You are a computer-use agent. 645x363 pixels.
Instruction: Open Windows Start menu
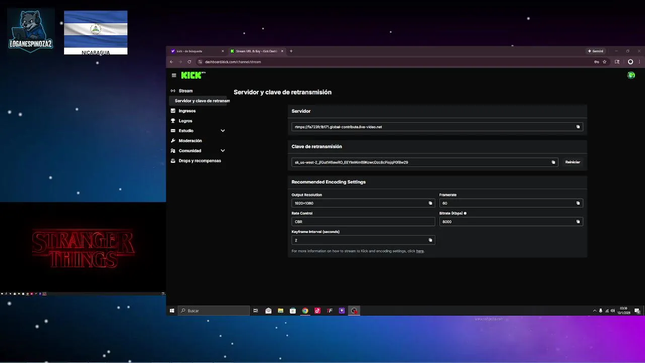172,311
